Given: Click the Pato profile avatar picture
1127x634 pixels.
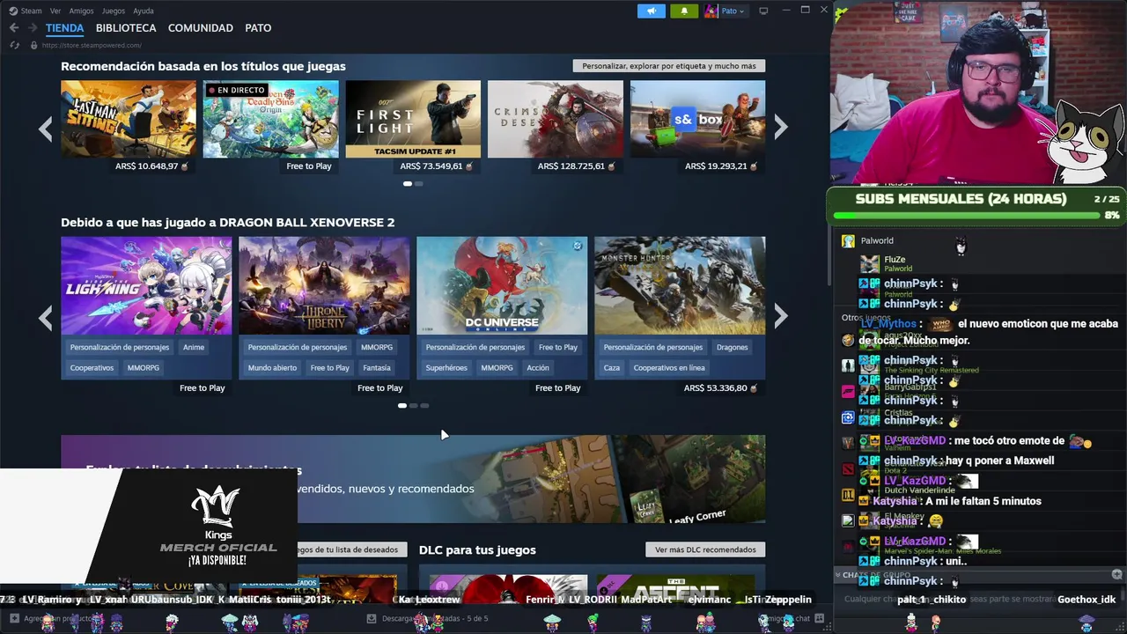Looking at the screenshot, I should (711, 11).
